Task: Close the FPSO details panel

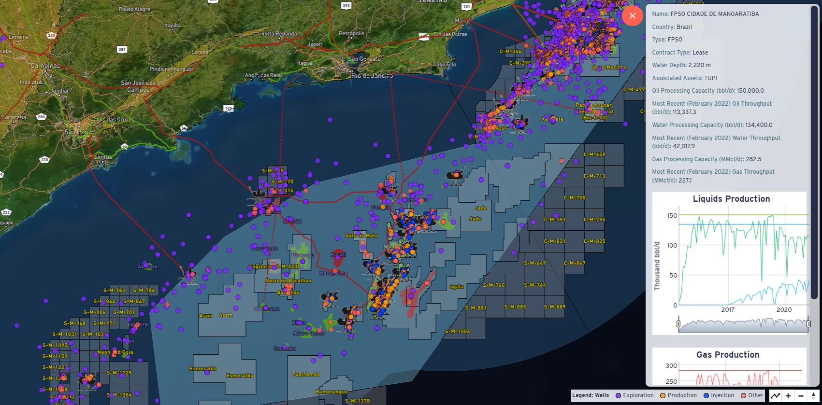Action: tap(632, 16)
